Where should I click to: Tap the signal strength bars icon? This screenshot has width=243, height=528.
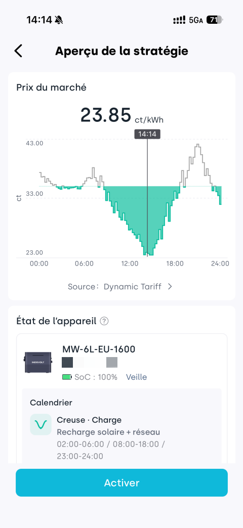179,20
